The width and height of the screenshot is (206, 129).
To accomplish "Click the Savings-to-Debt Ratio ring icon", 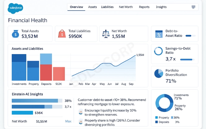I will pos(159,51).
